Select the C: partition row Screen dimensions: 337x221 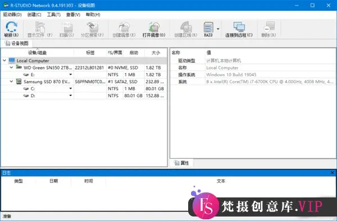click(x=84, y=89)
